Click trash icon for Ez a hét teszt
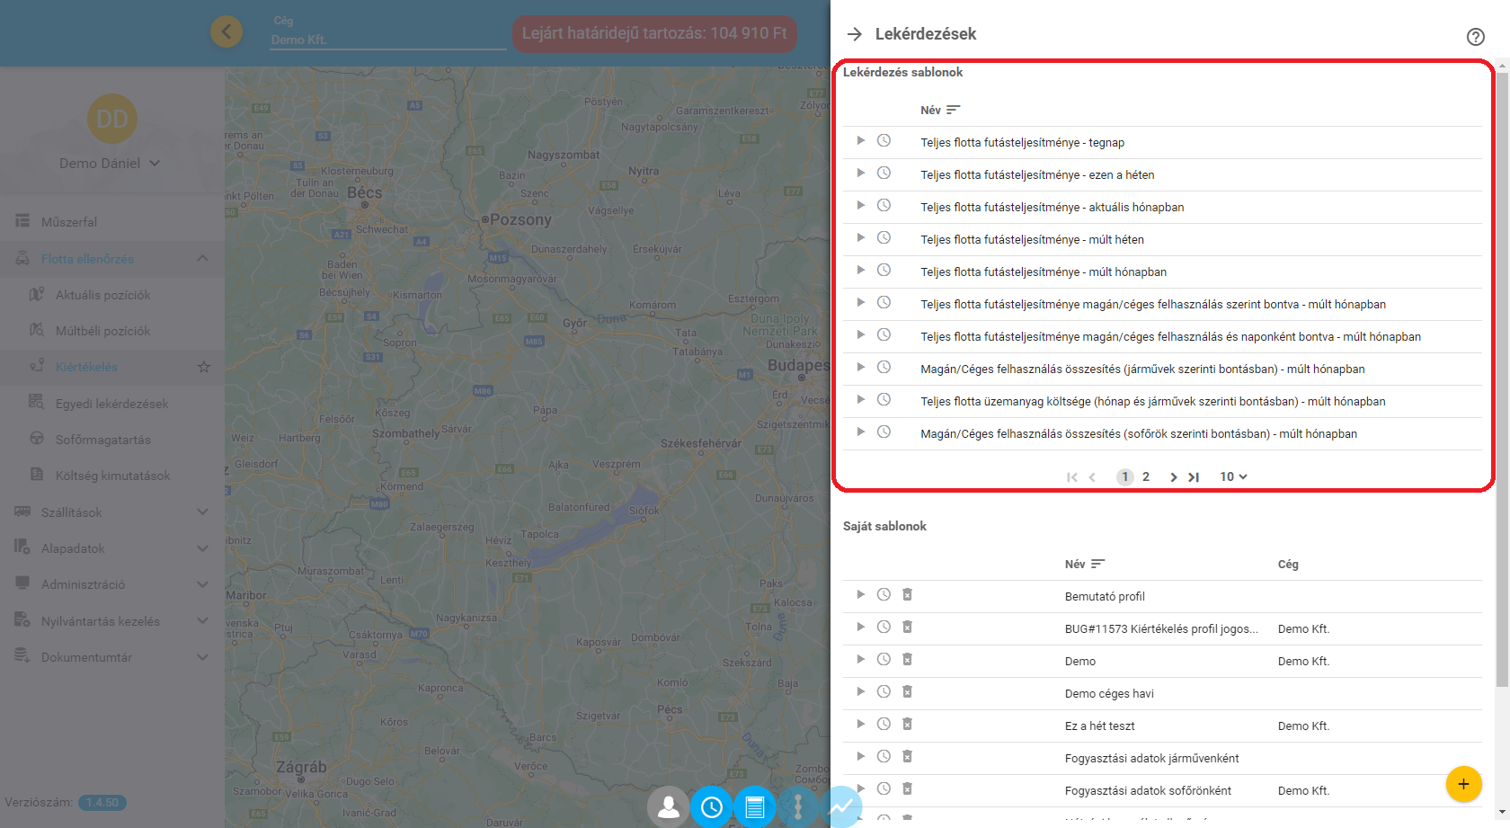This screenshot has width=1510, height=828. (x=907, y=725)
